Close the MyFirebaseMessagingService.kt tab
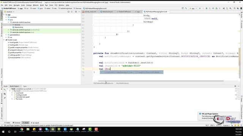This screenshot has width=243, height=136. click(x=169, y=12)
